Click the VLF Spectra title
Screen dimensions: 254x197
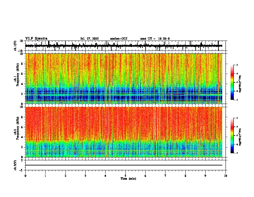point(36,39)
